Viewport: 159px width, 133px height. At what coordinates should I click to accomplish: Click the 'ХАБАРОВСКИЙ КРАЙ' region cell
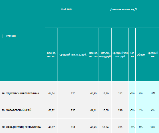coord(25,110)
